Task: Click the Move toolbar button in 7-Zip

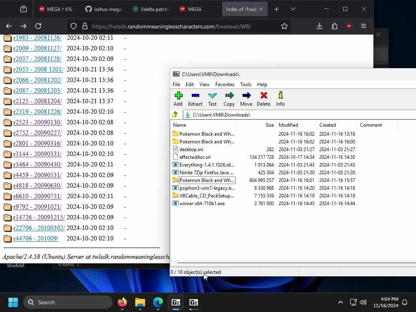Action: (x=246, y=99)
